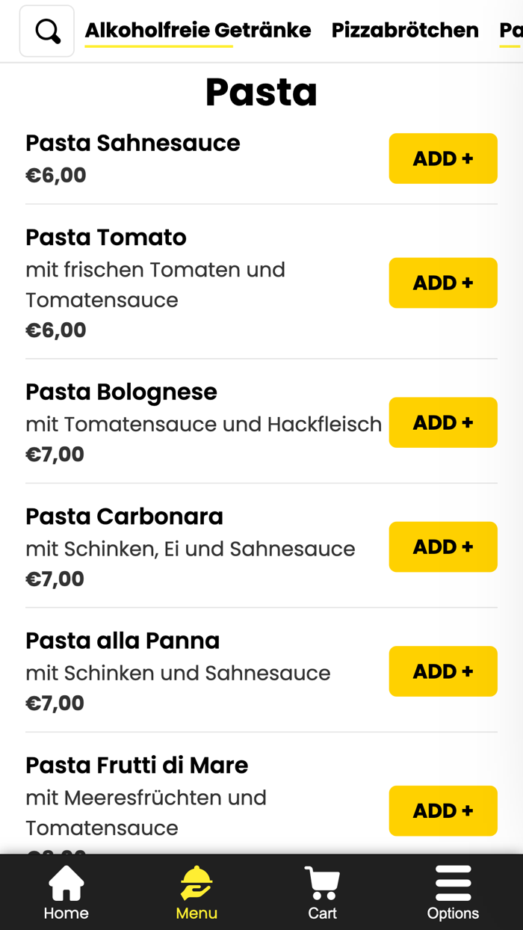The height and width of the screenshot is (930, 523).
Task: Open the search magnifier icon
Action: [46, 30]
